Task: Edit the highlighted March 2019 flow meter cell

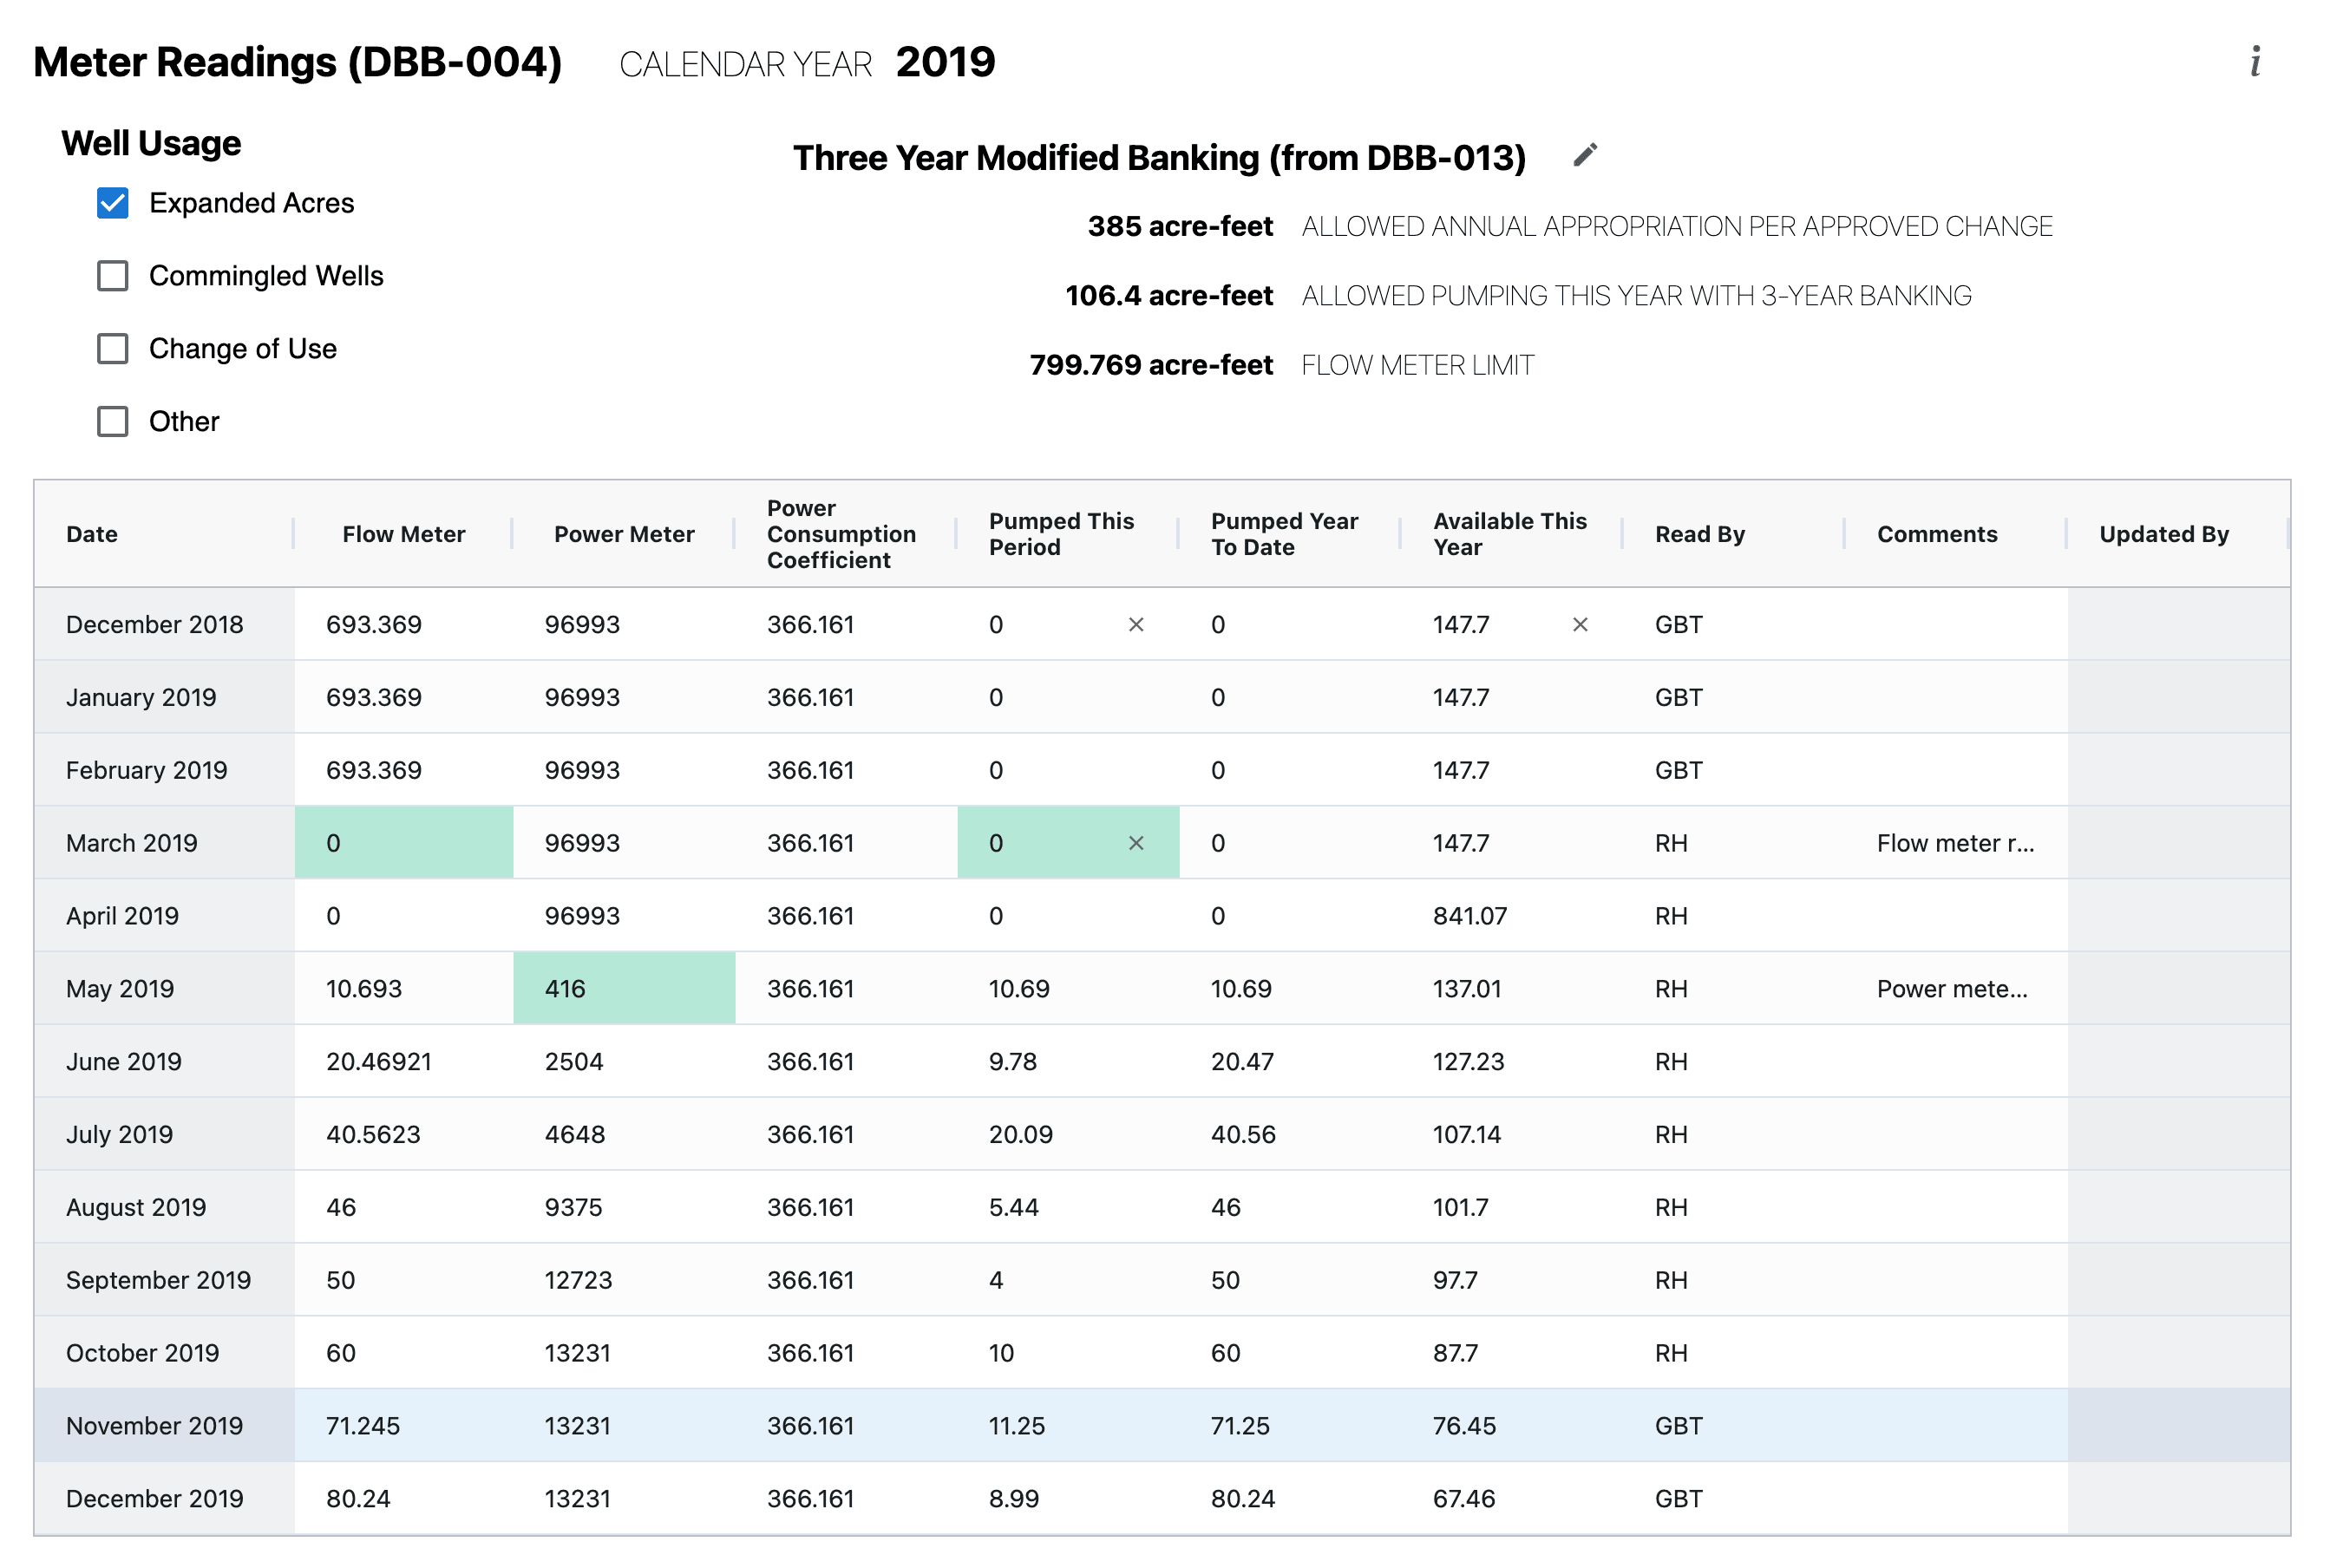Action: tap(403, 843)
